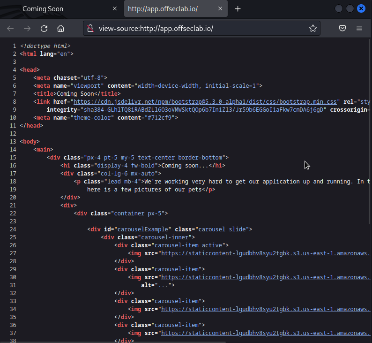Click the browser back arrow button
This screenshot has width=372, height=343.
coord(10,28)
